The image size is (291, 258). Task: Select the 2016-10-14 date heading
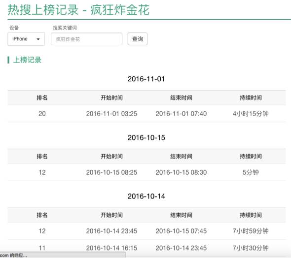[146, 196]
